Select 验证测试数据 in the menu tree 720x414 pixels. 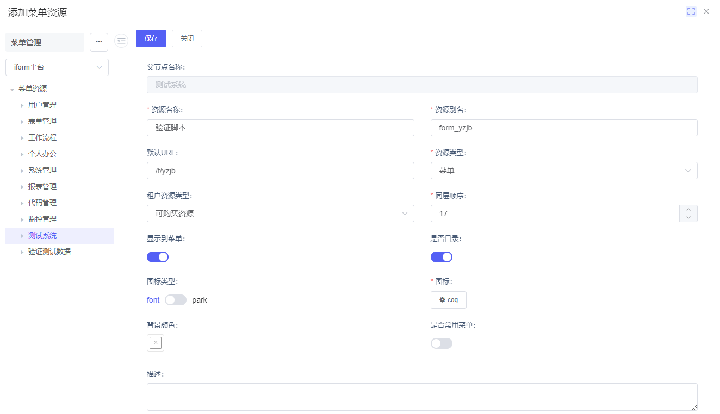[49, 252]
